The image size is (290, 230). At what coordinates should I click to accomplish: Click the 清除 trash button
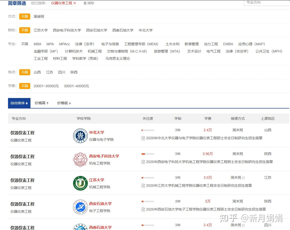[89, 3]
